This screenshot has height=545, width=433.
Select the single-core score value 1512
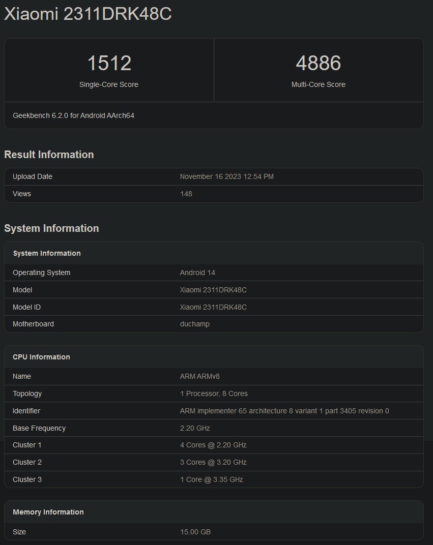coord(109,63)
